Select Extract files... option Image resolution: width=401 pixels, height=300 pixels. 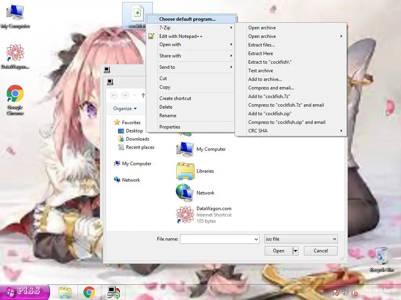pyautogui.click(x=291, y=45)
